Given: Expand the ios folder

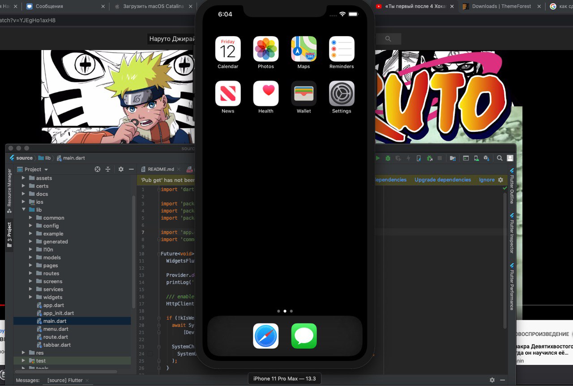Looking at the screenshot, I should (24, 202).
